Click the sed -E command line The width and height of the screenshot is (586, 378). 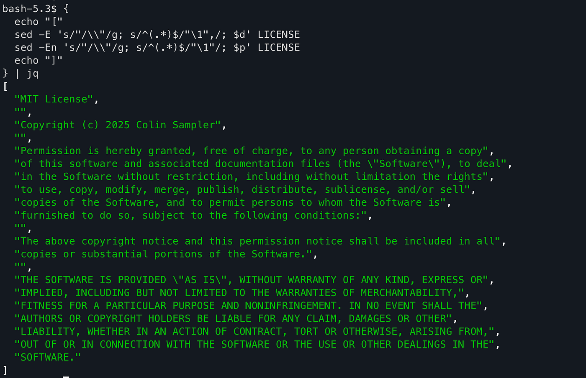click(157, 35)
